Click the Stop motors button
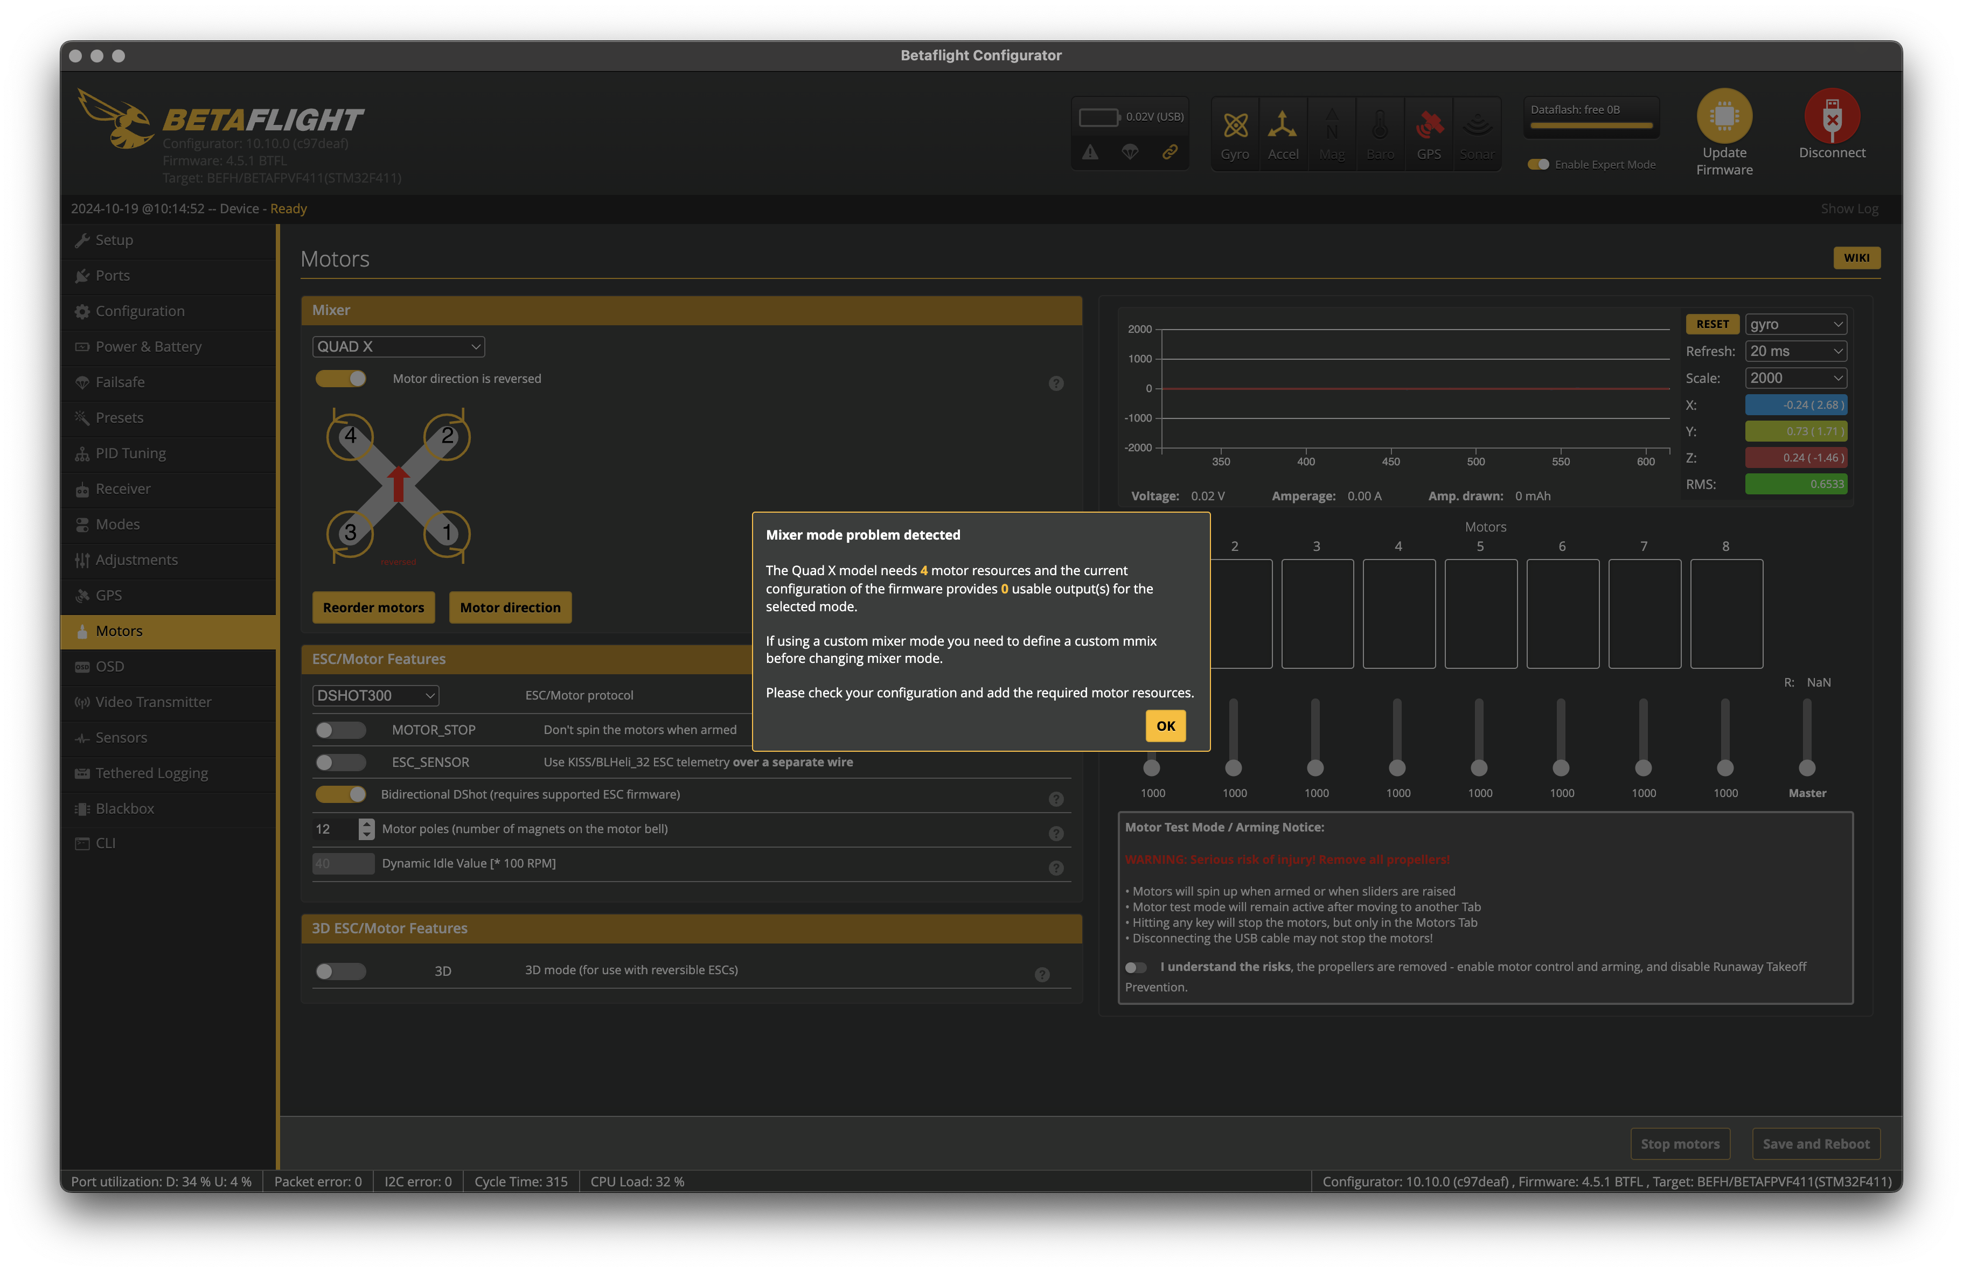Image resolution: width=1963 pixels, height=1272 pixels. pos(1680,1143)
